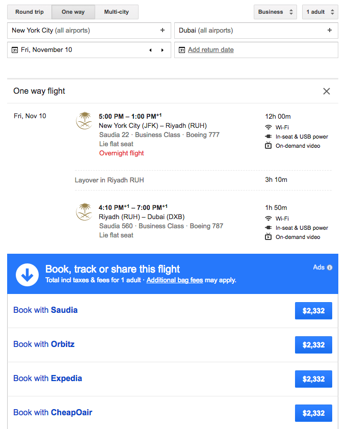Viewport: 348px width, 429px height.
Task: Open the Business cabin class dropdown
Action: (276, 12)
